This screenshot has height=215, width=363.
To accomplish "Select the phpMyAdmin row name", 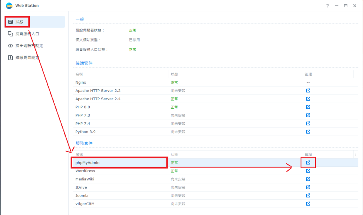I will click(88, 163).
